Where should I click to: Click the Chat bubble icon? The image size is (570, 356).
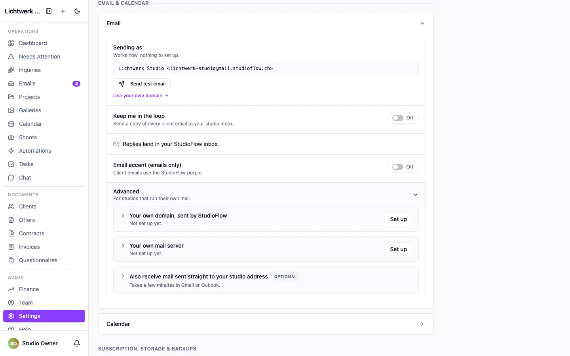pos(11,178)
